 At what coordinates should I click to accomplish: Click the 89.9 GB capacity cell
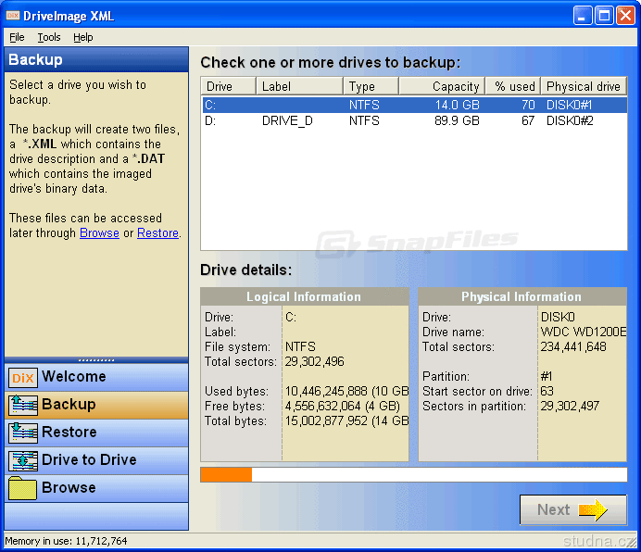(457, 120)
